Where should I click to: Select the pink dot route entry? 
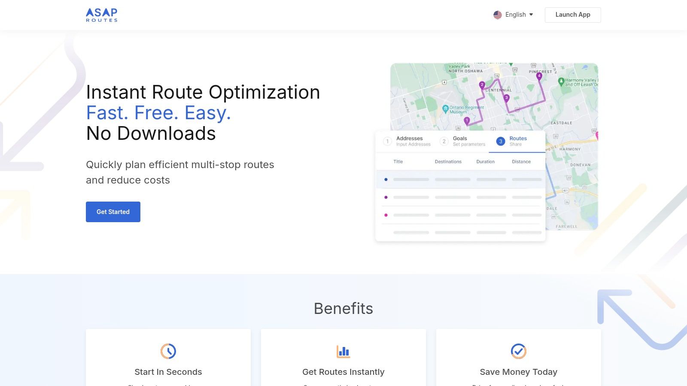tap(386, 215)
